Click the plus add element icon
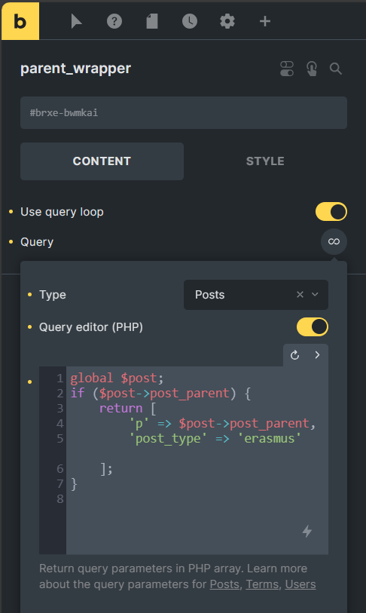 coord(265,21)
